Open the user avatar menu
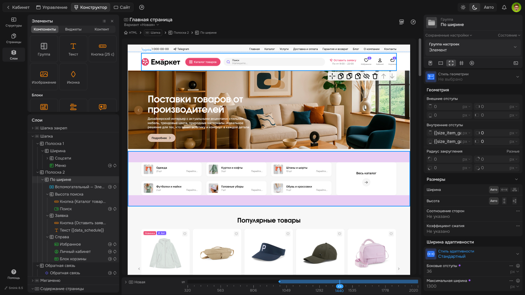525x295 pixels. (x=516, y=7)
